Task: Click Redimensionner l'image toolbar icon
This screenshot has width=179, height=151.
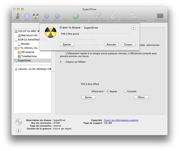Action: [x=133, y=16]
